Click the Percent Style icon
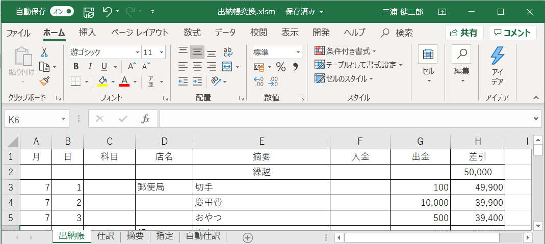 point(280,67)
